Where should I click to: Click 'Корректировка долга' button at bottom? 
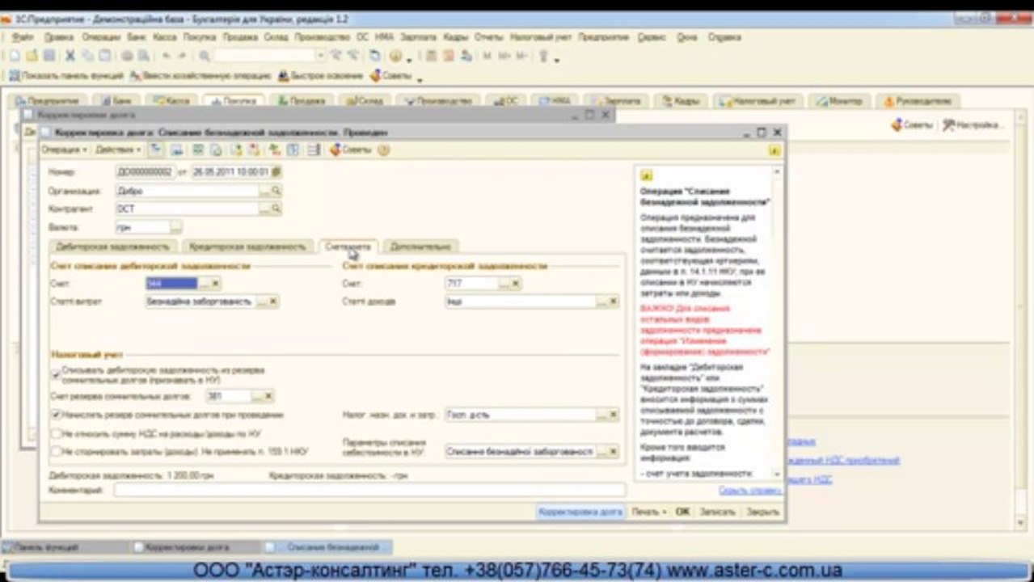[580, 512]
